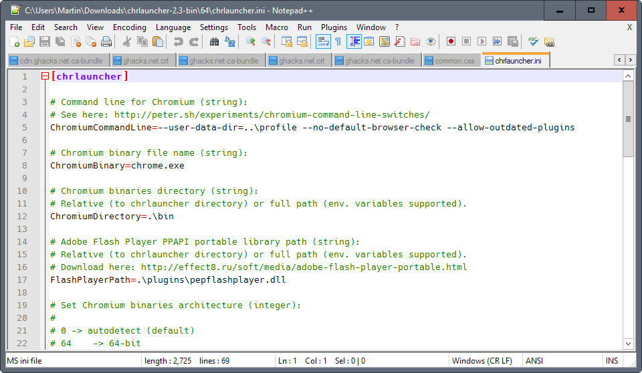
Task: Click INS mode in status bar
Action: (612, 361)
